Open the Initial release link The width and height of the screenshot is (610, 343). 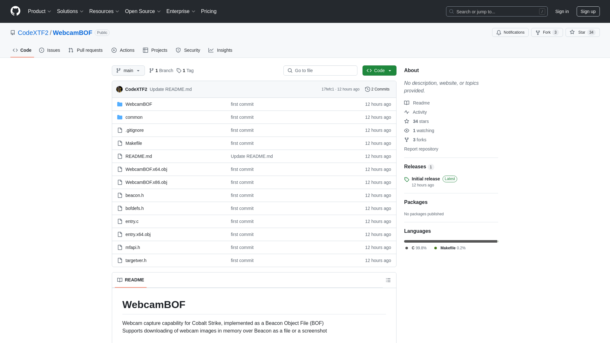[426, 179]
